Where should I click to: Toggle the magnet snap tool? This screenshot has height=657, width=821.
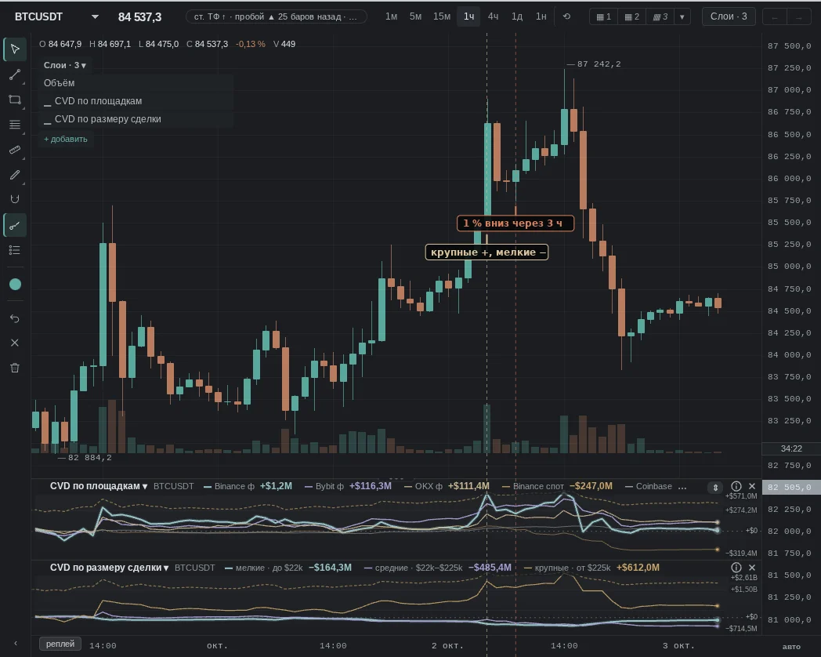(x=15, y=199)
